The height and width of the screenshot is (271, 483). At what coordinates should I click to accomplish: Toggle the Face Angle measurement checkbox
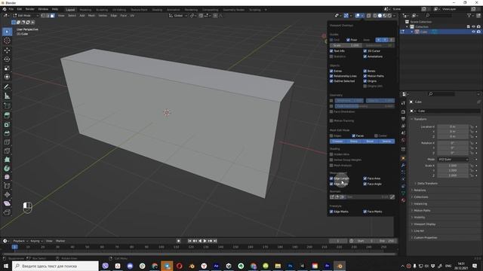[x=365, y=184]
